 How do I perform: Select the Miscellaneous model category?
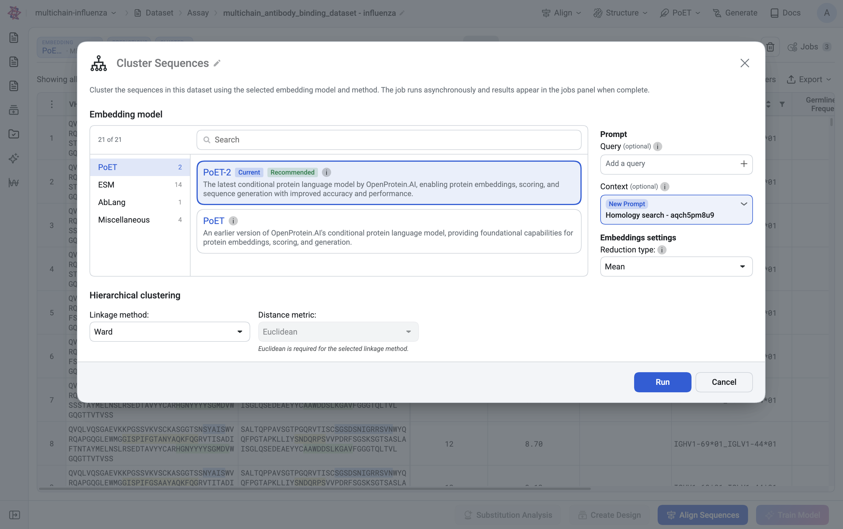pyautogui.click(x=140, y=220)
